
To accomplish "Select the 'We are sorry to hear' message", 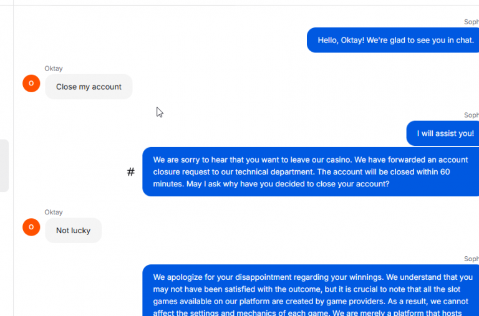I will [x=311, y=172].
